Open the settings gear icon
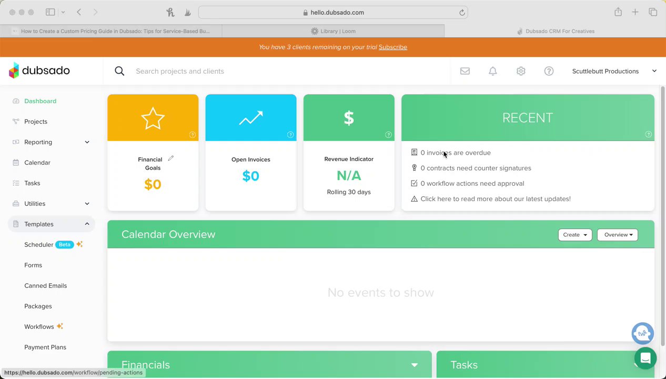The image size is (666, 379). point(521,71)
